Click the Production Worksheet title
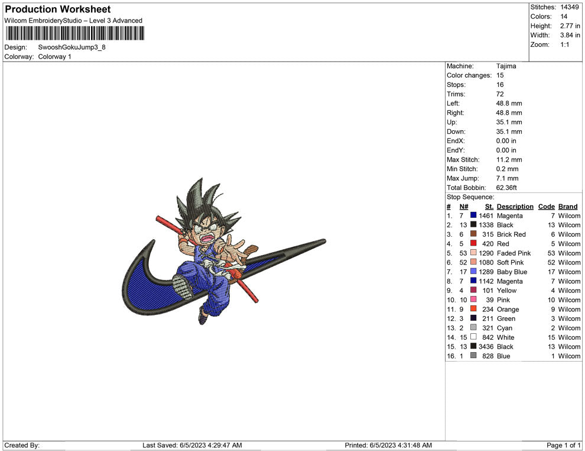This screenshot has width=585, height=451. (x=58, y=9)
